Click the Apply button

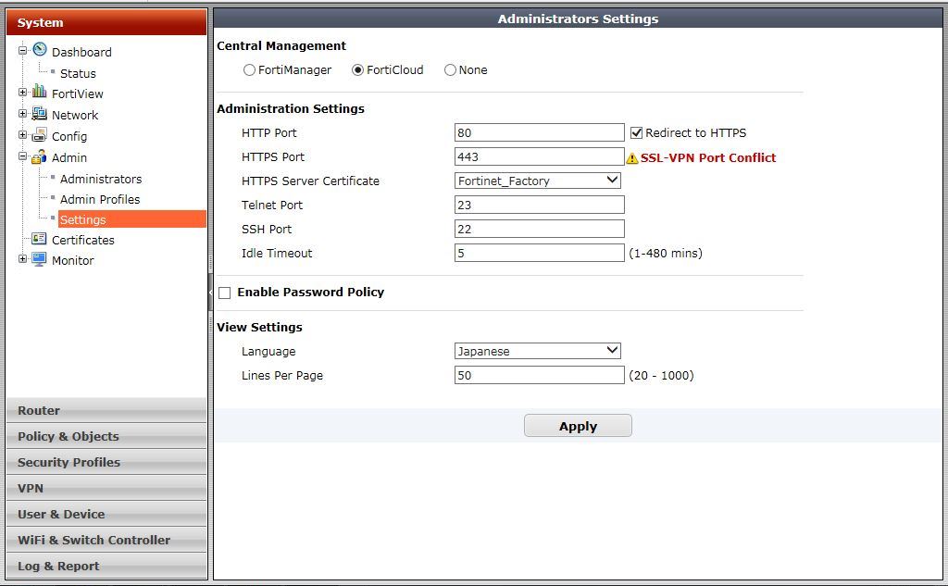click(578, 426)
